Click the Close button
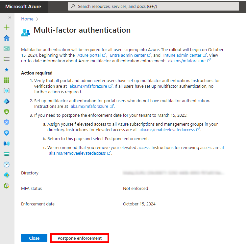The image size is (247, 244). tap(34, 238)
